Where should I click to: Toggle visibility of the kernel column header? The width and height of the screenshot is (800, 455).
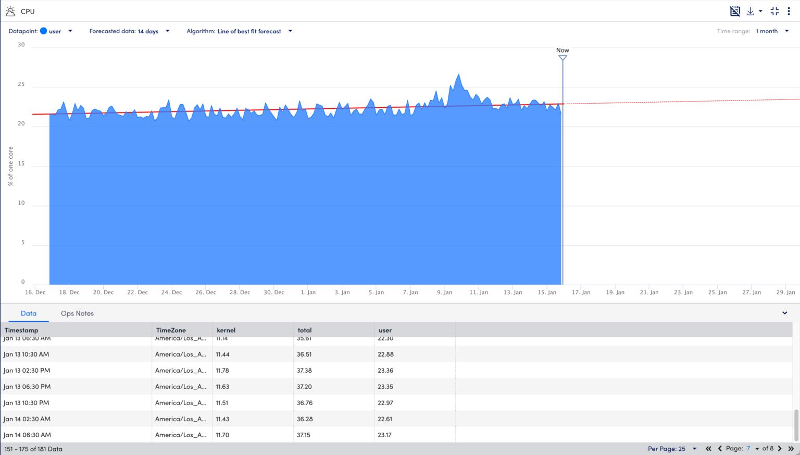click(x=226, y=330)
